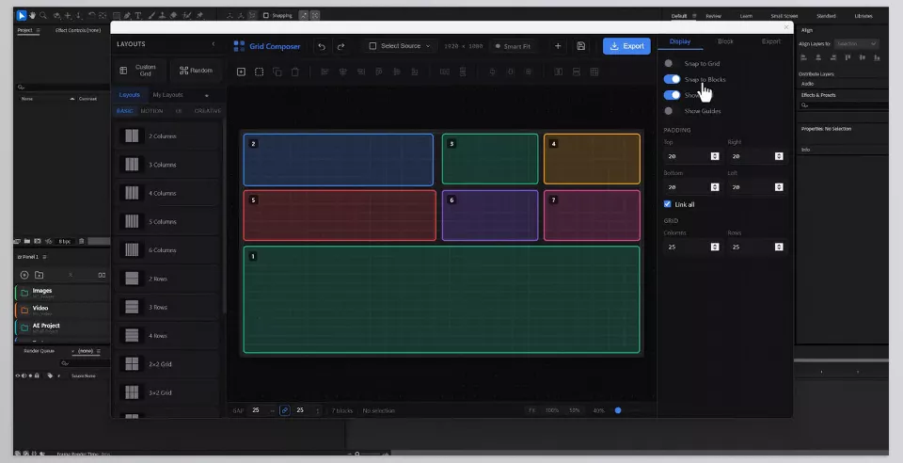Select the 4 Columns layout
The height and width of the screenshot is (463, 903).
[167, 193]
